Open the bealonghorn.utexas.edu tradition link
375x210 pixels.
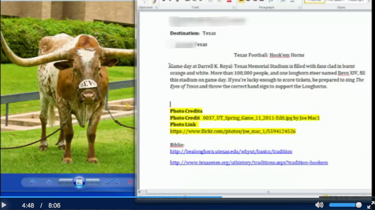point(231,151)
